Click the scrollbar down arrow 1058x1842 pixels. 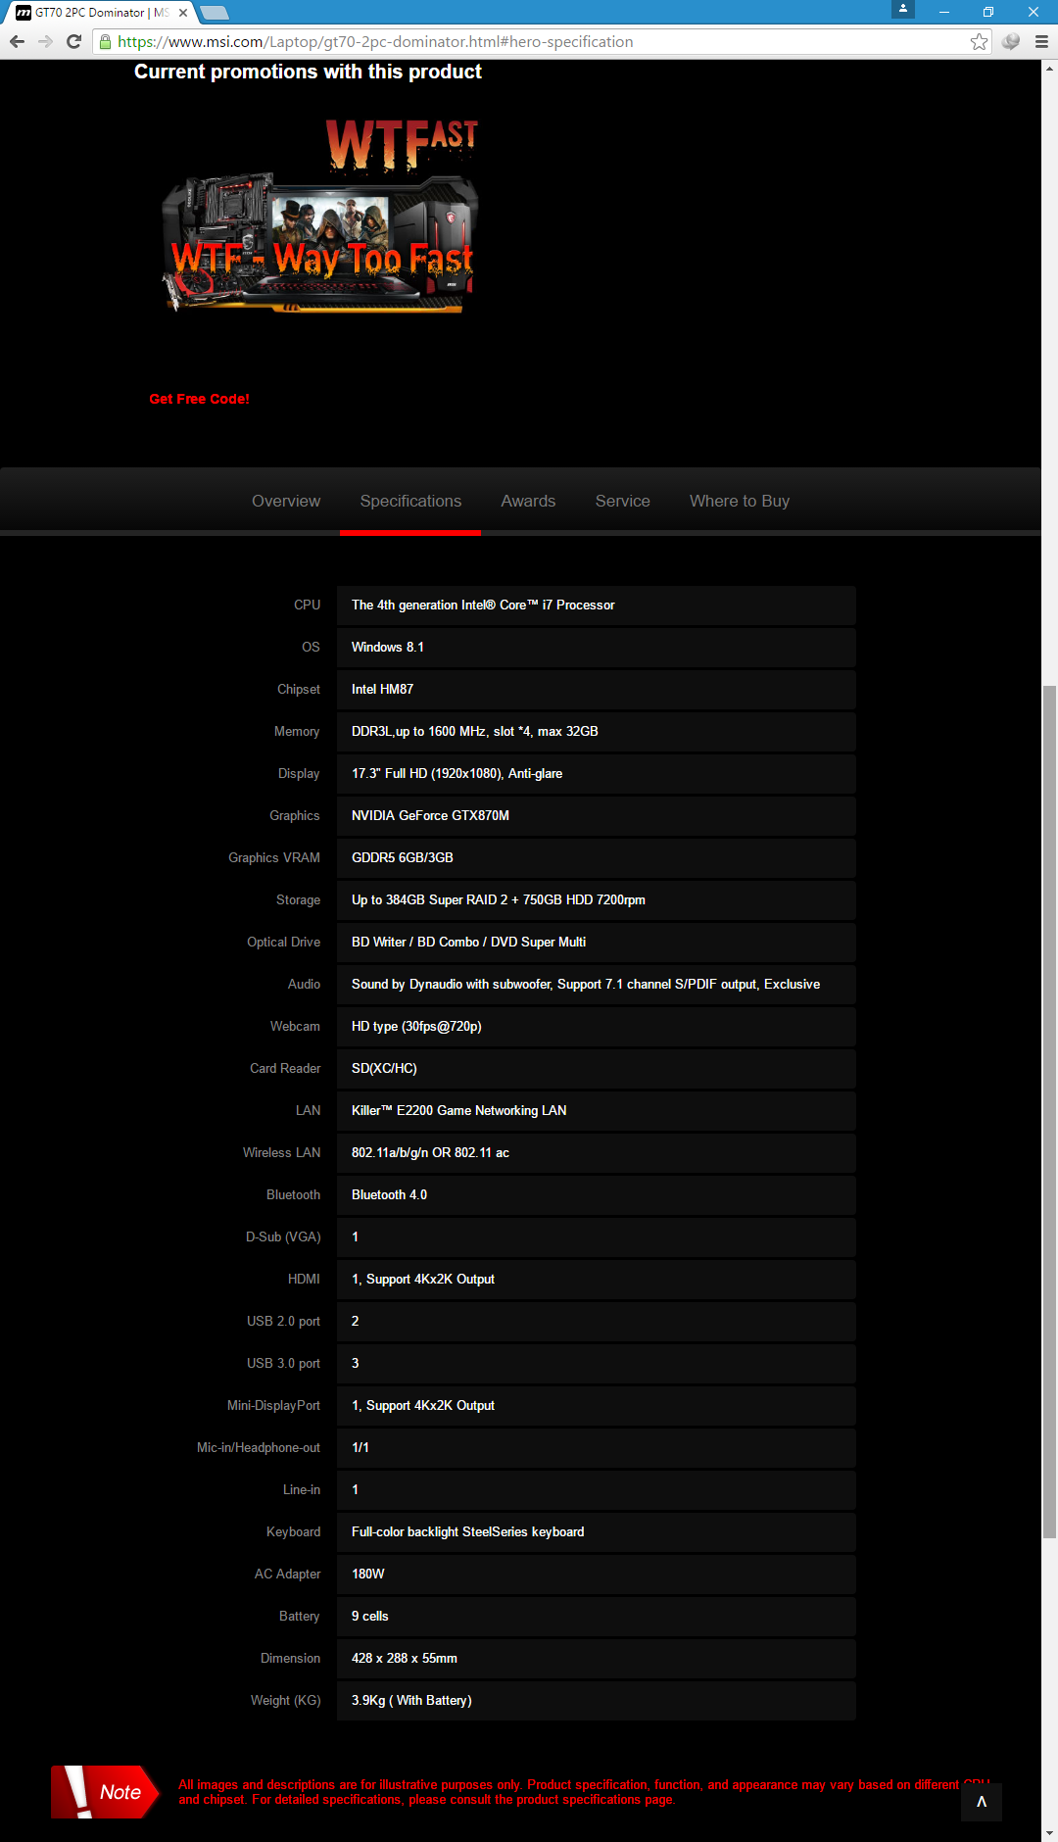1049,1833
